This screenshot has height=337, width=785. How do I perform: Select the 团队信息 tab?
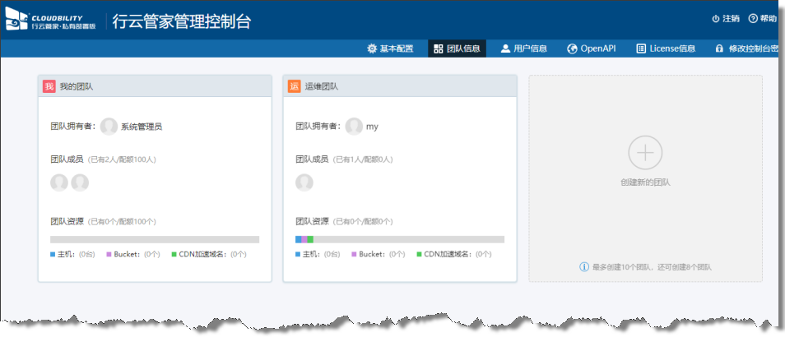[457, 48]
